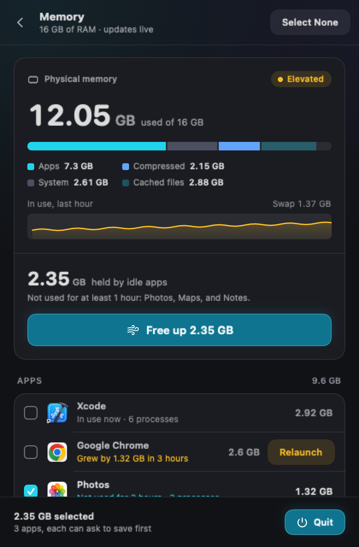Screen dimensions: 359x547
Task: Check the Google Chrome checkbox
Action: click(31, 452)
